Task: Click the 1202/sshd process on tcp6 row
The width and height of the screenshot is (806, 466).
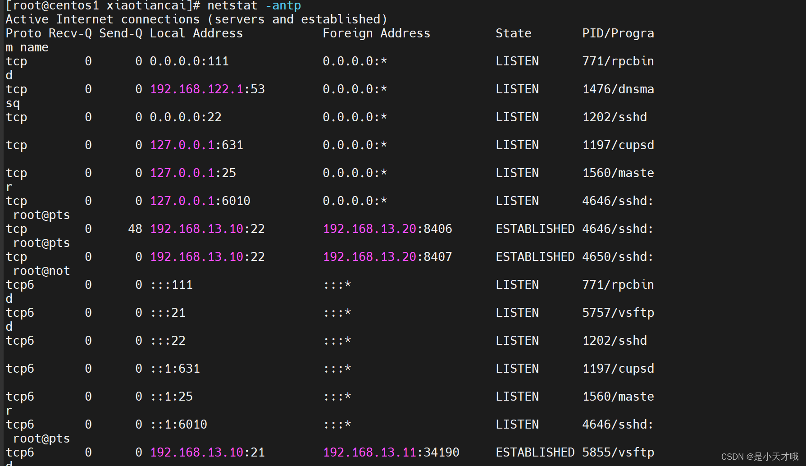Action: (x=614, y=340)
